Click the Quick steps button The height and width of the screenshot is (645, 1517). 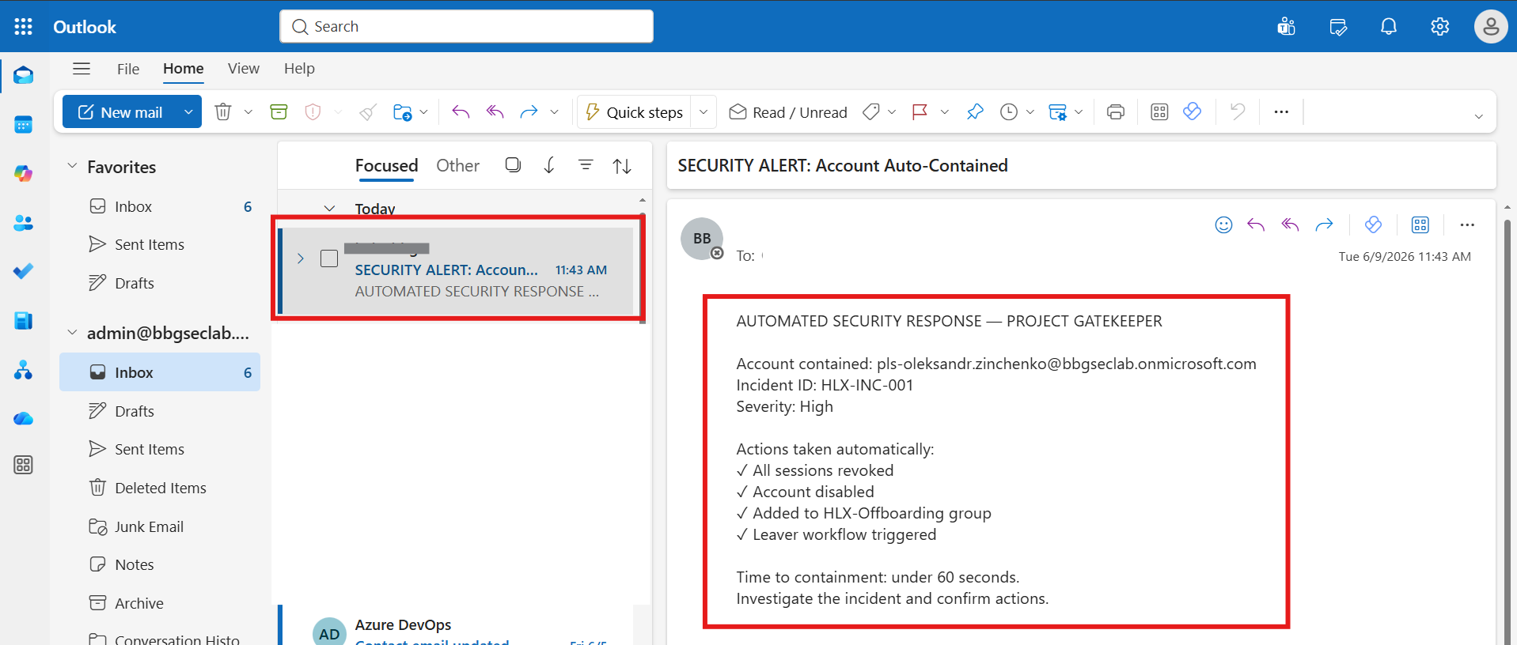point(635,112)
